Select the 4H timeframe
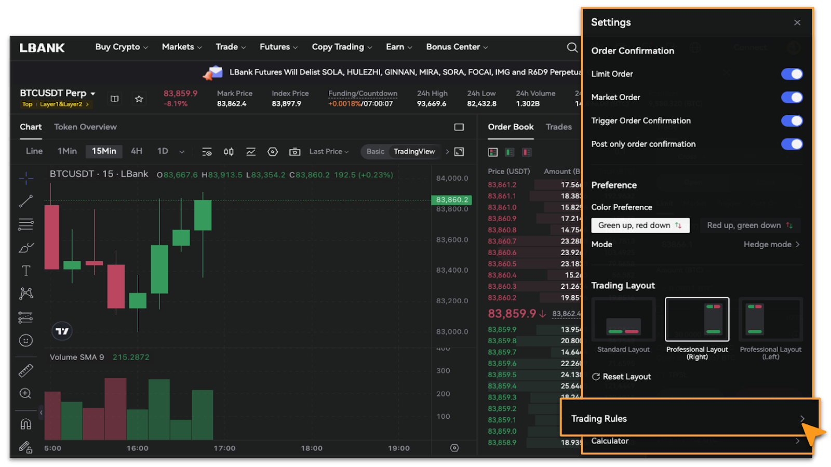The height and width of the screenshot is (467, 831). point(137,152)
